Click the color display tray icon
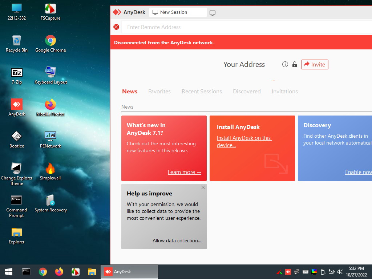Screen dimensions: 372x279 (x=314, y=272)
